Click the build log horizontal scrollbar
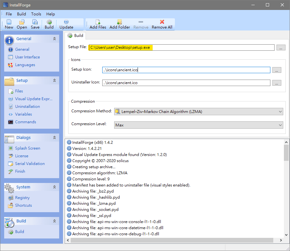 point(172,240)
